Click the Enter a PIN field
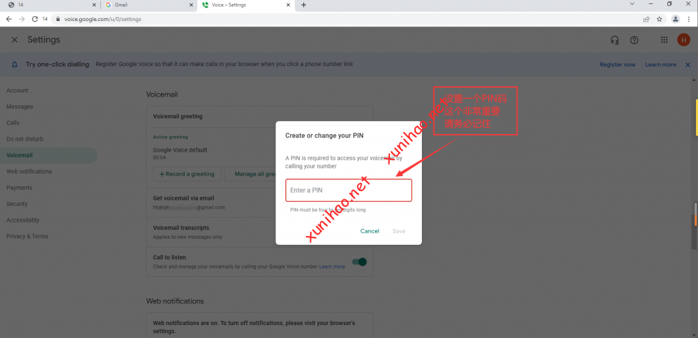This screenshot has height=338, width=698. click(x=348, y=190)
